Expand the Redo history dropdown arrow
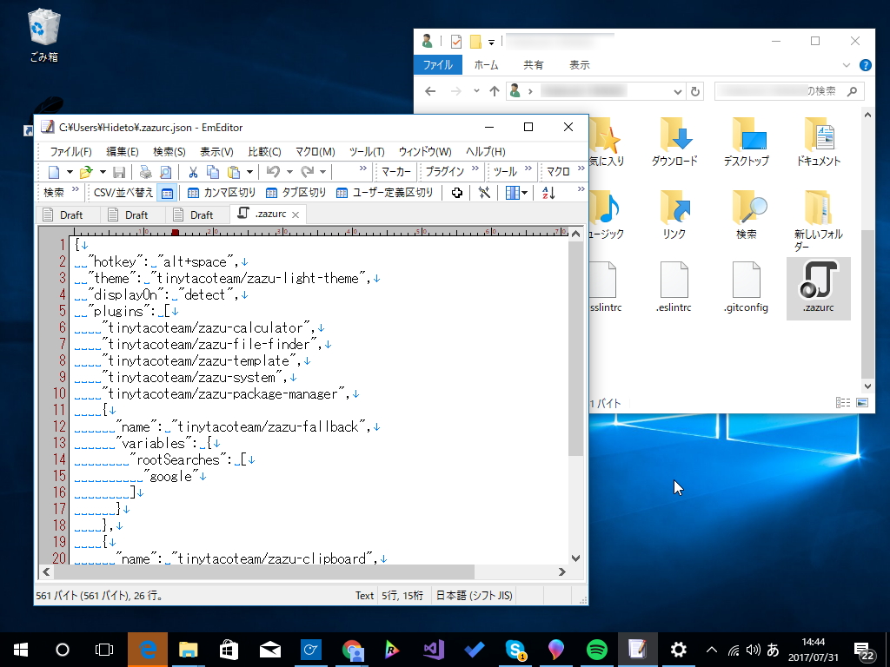The width and height of the screenshot is (890, 667). tap(322, 172)
